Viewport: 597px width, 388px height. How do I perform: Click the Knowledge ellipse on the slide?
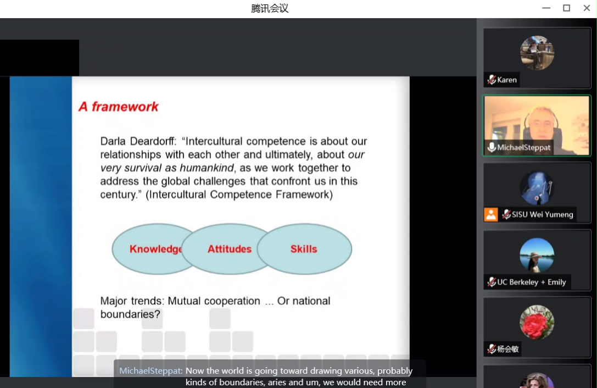[152, 249]
